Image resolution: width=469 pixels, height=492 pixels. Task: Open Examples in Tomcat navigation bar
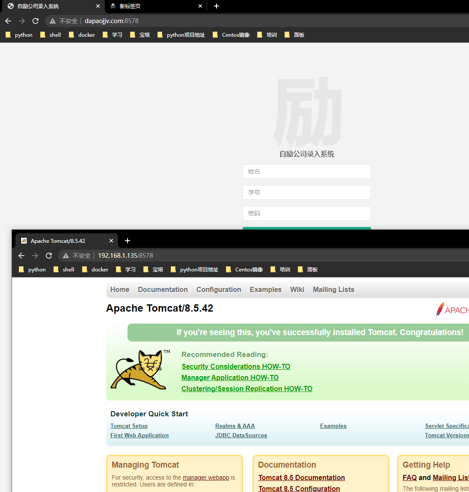tap(265, 290)
